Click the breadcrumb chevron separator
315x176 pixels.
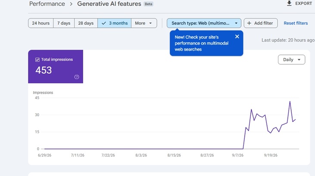tap(71, 4)
